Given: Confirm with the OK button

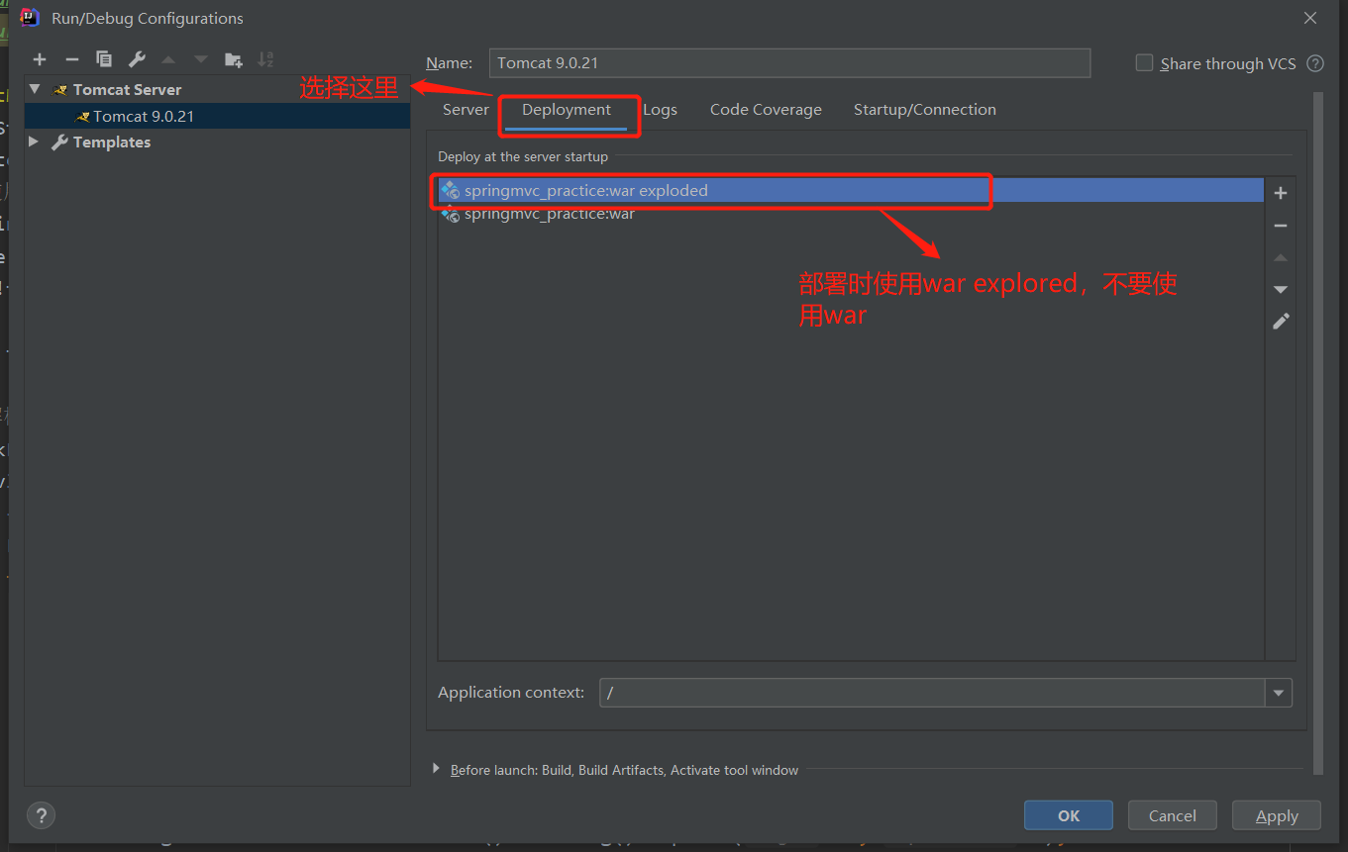Looking at the screenshot, I should pos(1069,816).
